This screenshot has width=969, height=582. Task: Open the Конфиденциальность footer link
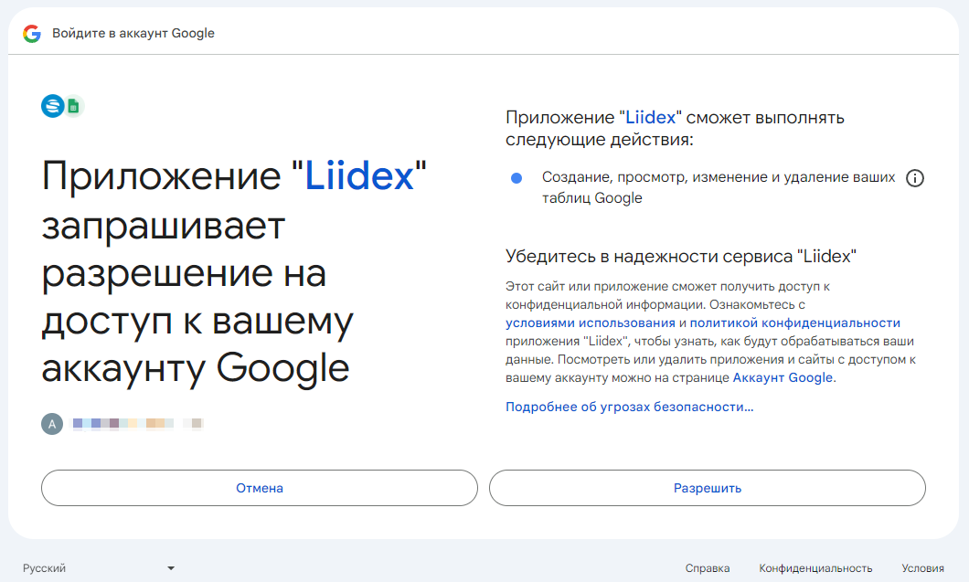[815, 568]
